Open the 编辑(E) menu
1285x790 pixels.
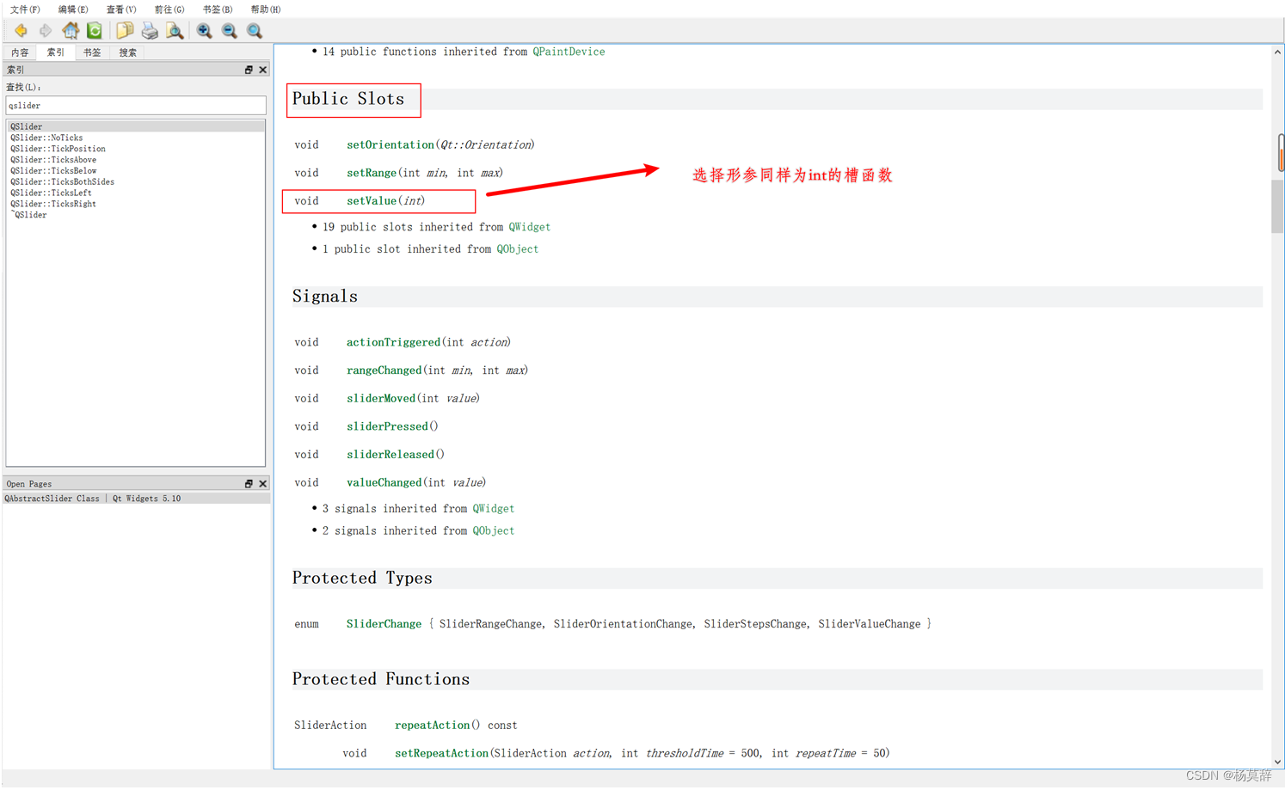73,9
